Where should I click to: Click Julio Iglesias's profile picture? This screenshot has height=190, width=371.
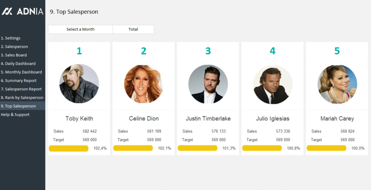pos(272,84)
